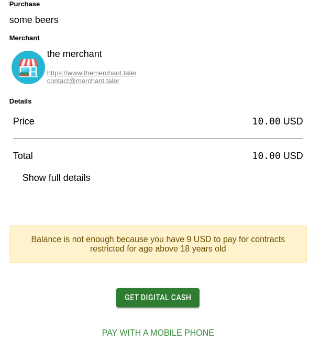Click the Details section heading
This screenshot has height=354, width=310.
[x=20, y=101]
